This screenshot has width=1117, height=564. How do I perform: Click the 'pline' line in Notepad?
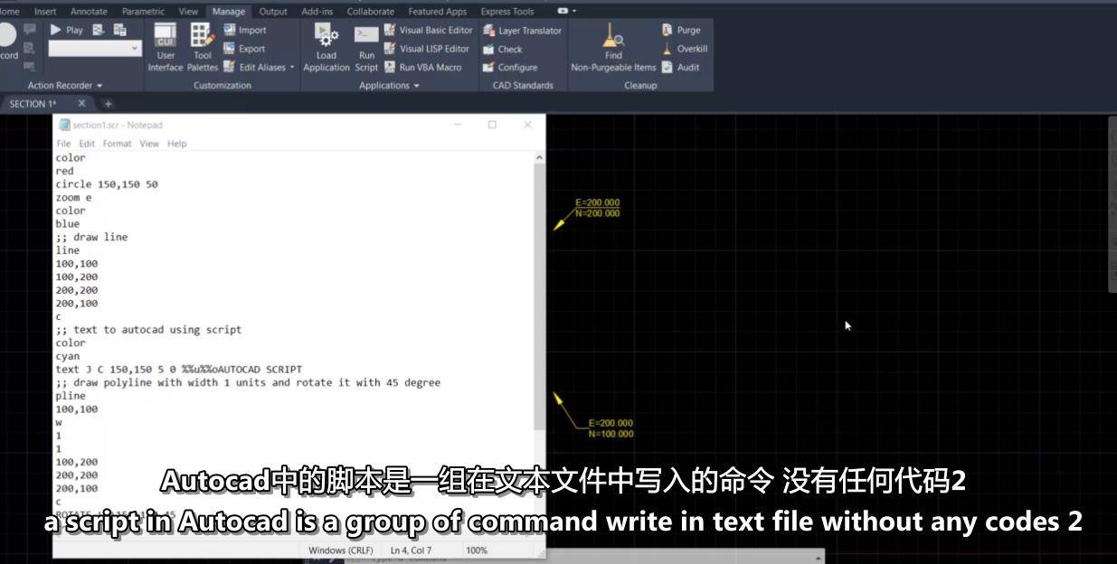click(71, 396)
